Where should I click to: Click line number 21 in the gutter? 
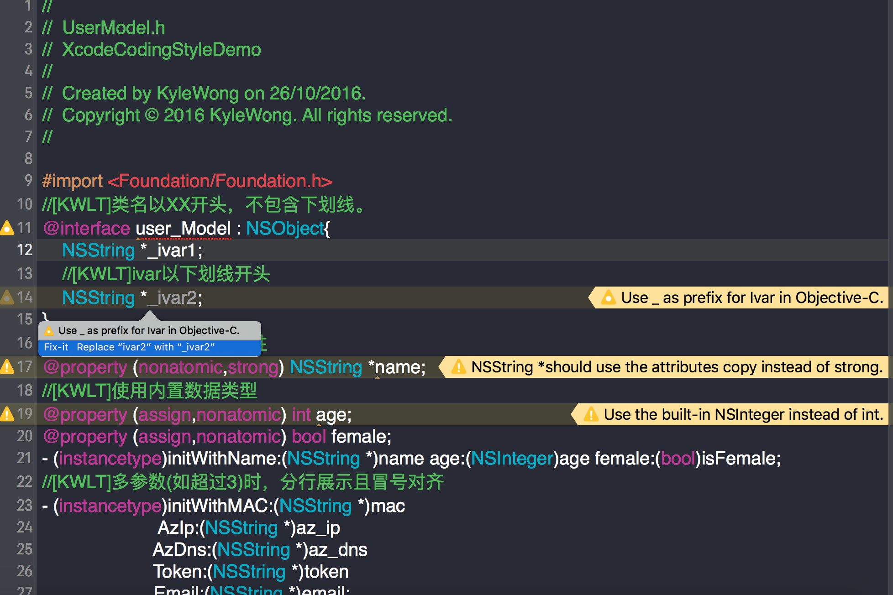point(24,458)
